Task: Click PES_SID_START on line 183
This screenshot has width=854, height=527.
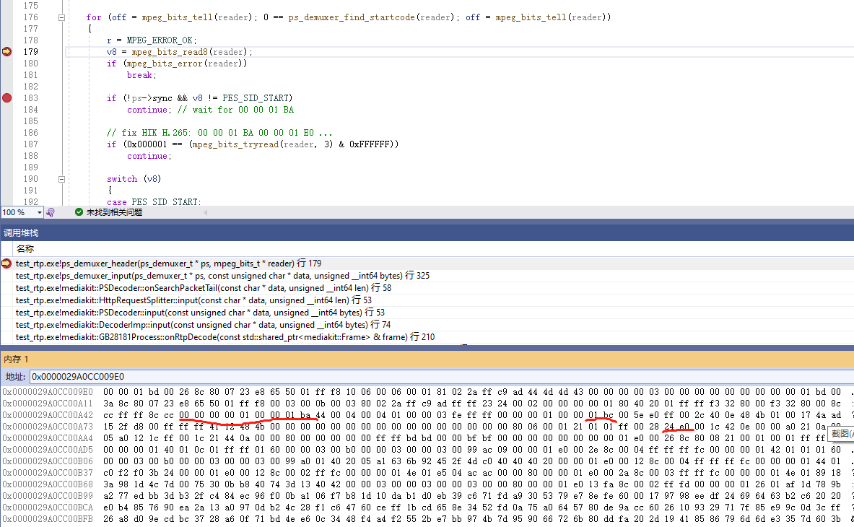Action: 255,98
